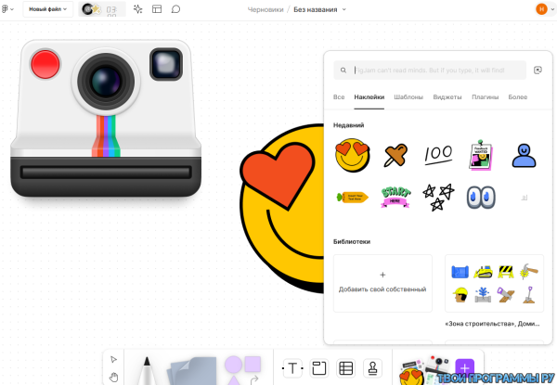Click the Без названия file title
Screen dimensions: 557x385
click(315, 9)
